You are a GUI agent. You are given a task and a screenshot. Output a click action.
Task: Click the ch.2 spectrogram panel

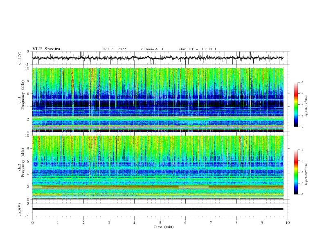pyautogui.click(x=158, y=167)
